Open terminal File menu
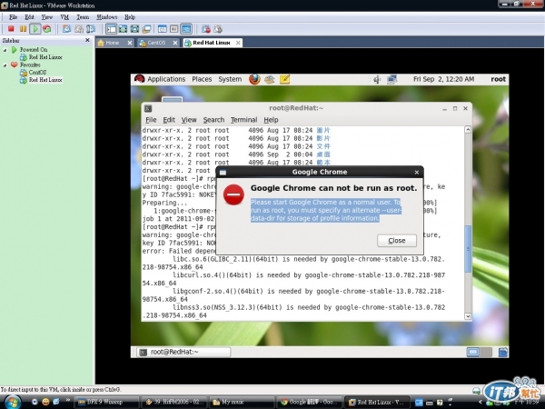The width and height of the screenshot is (545, 409). [151, 120]
